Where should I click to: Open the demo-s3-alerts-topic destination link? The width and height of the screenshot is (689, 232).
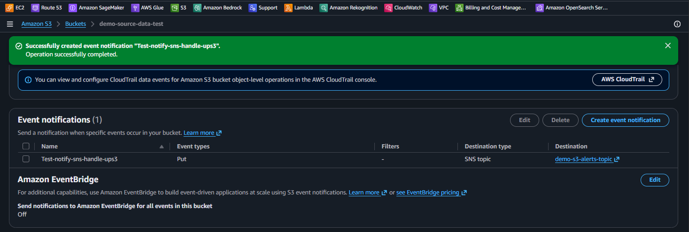pyautogui.click(x=583, y=159)
